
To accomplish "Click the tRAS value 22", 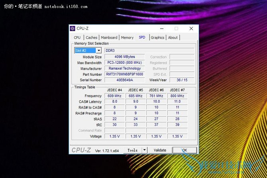I will pos(114,119).
